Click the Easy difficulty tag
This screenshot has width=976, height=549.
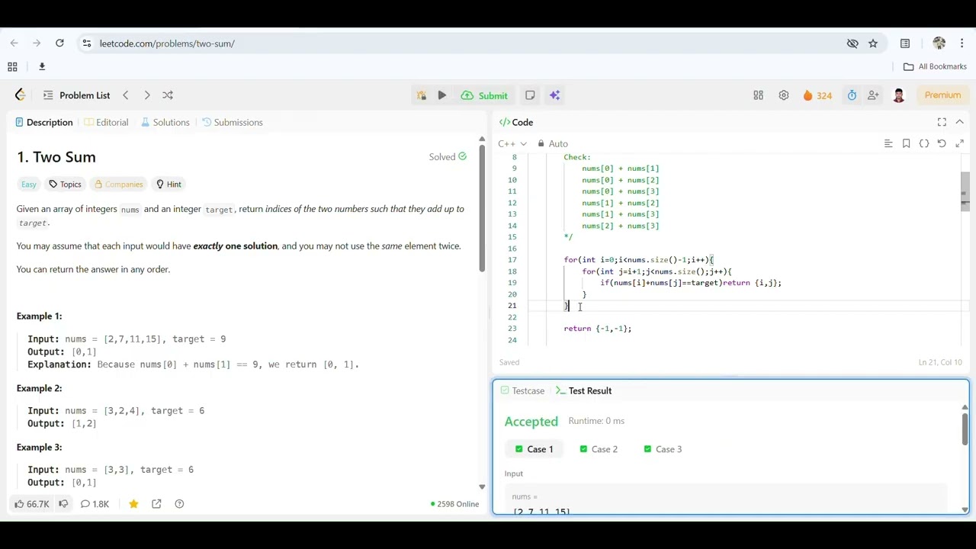tap(29, 185)
